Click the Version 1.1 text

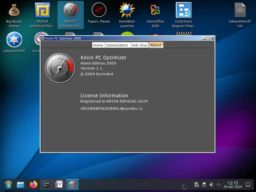(91, 68)
